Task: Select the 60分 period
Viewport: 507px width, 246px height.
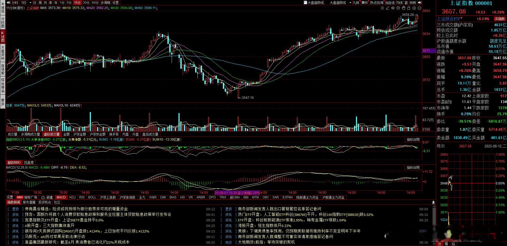Action: point(95,3)
